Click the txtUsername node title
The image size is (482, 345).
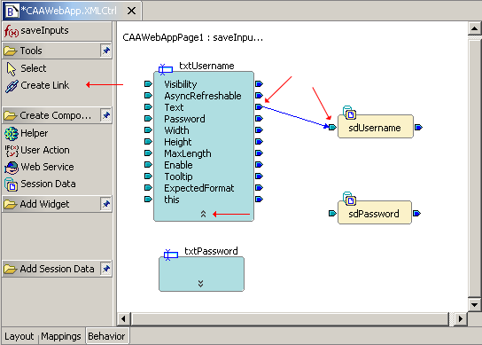tap(206, 66)
